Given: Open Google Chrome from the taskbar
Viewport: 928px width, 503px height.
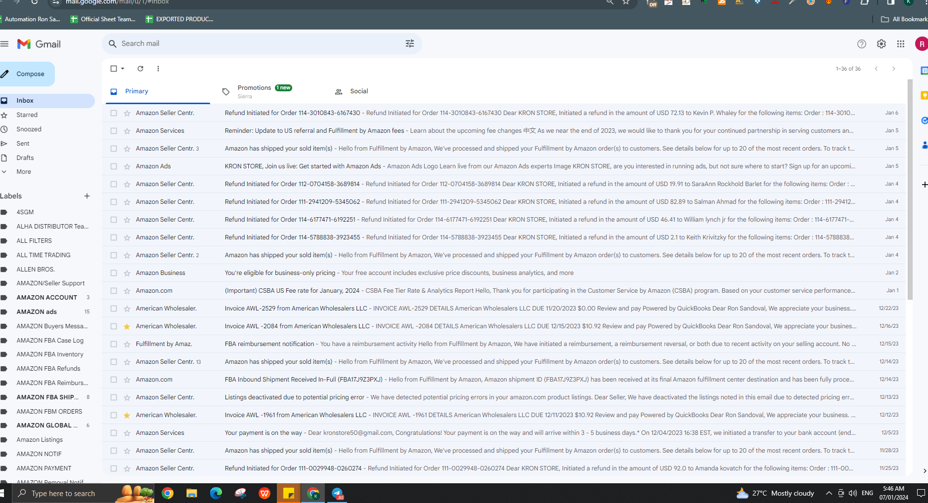Looking at the screenshot, I should pos(168,493).
